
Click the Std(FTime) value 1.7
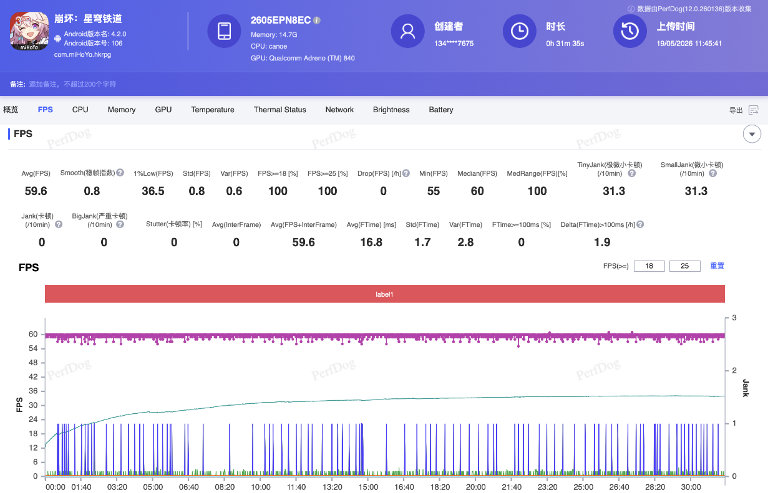[422, 242]
